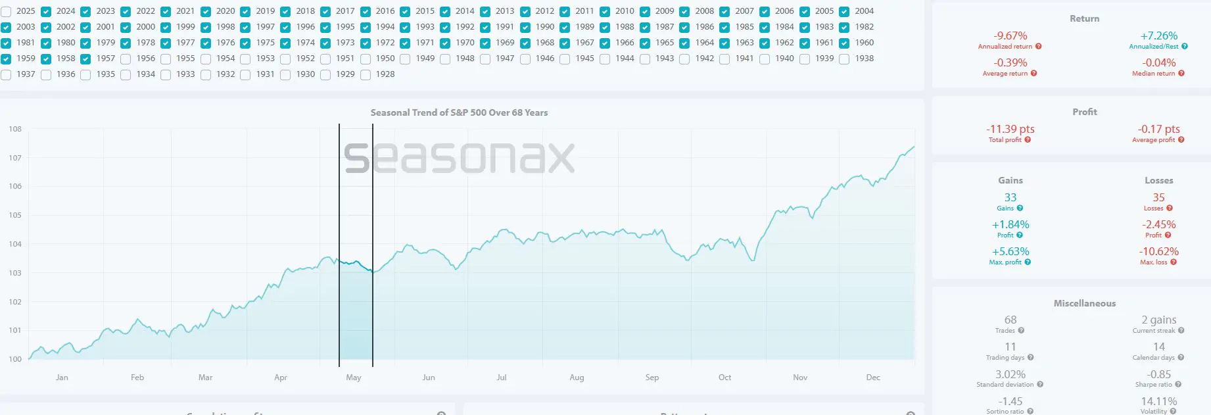Viewport: 1211px width, 415px height.
Task: Uncheck the 1973 year checkbox
Action: tap(325, 43)
